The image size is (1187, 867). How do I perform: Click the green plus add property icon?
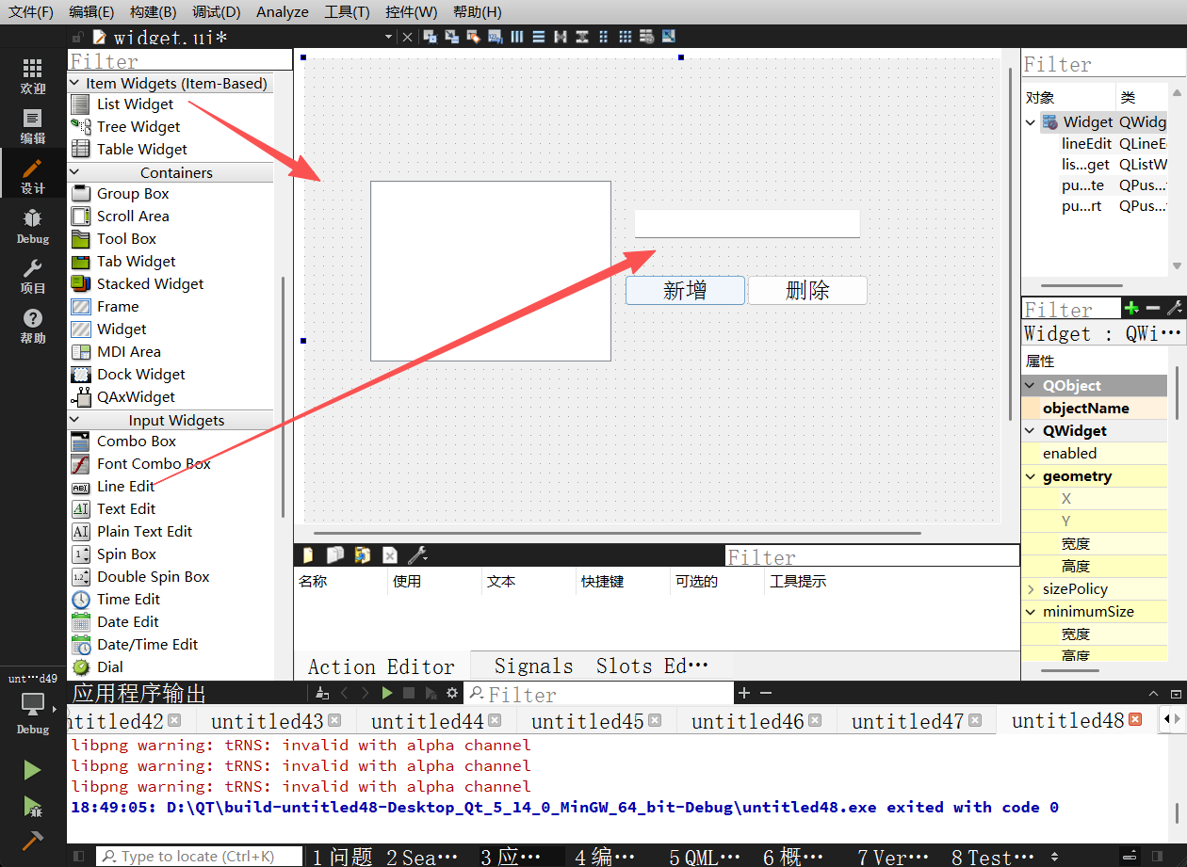[x=1131, y=308]
